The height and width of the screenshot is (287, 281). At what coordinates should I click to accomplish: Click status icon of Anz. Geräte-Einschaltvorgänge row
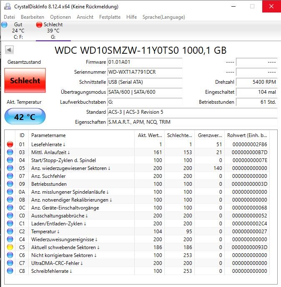click(x=10, y=207)
